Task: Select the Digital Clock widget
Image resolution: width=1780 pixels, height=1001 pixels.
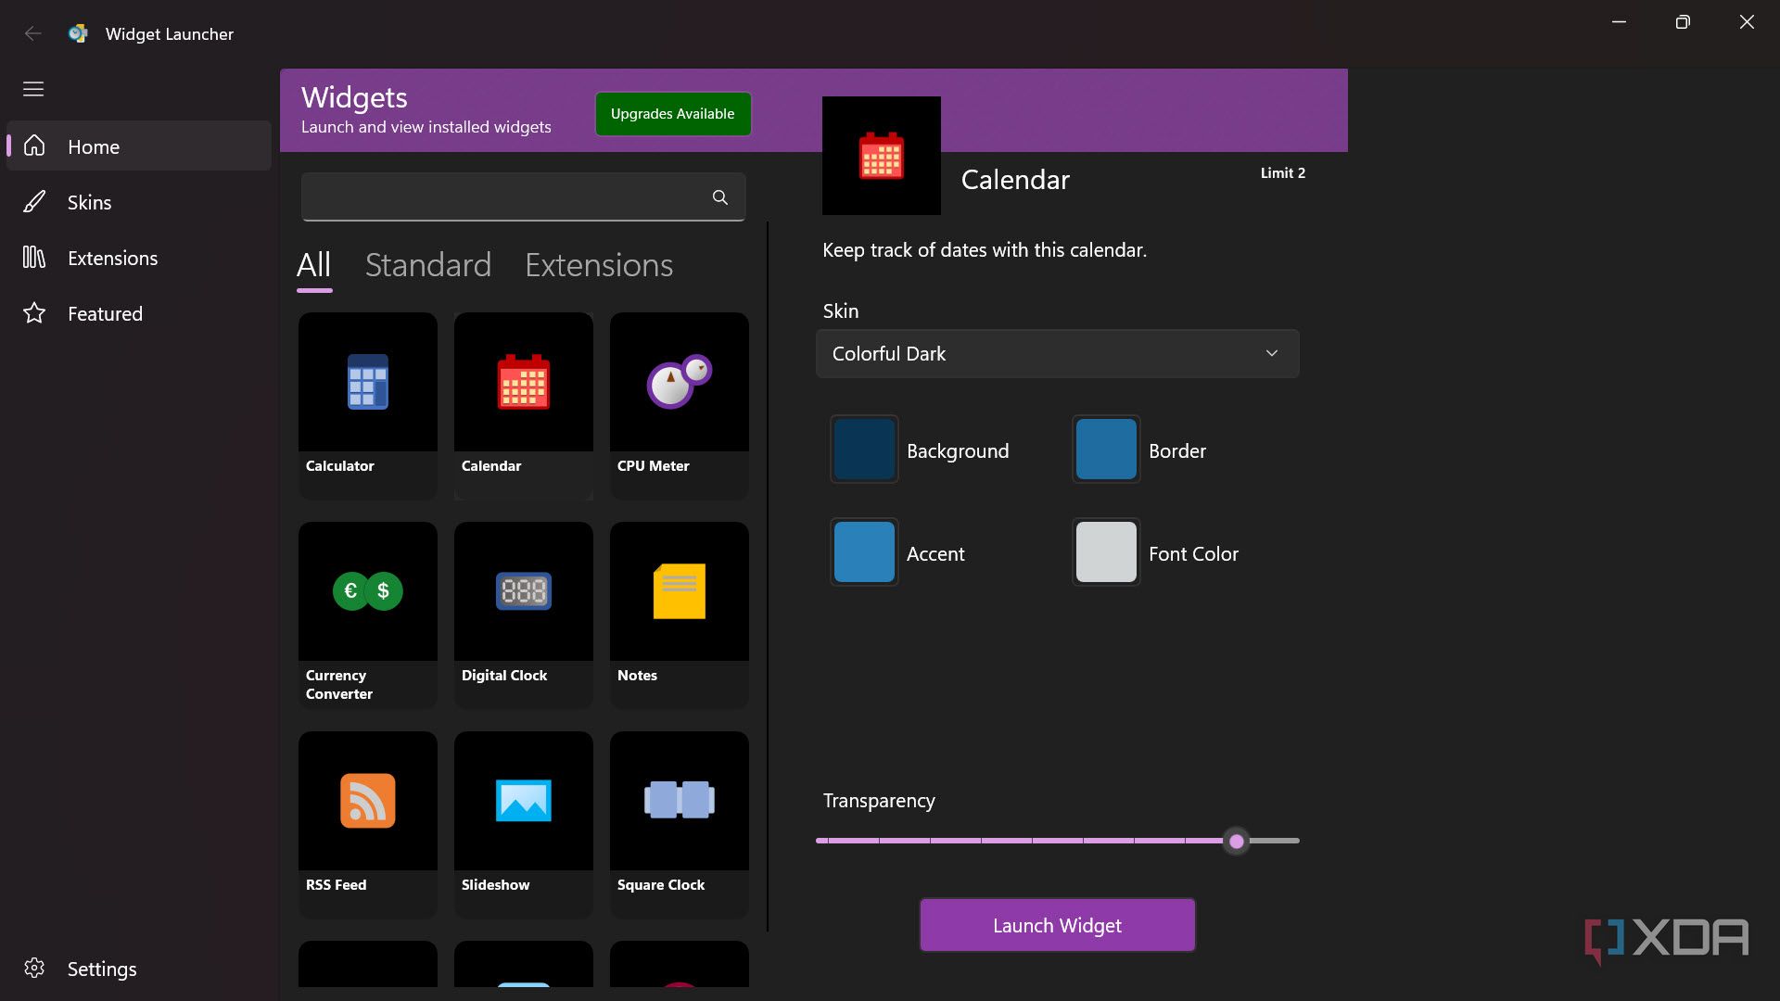Action: tap(523, 615)
